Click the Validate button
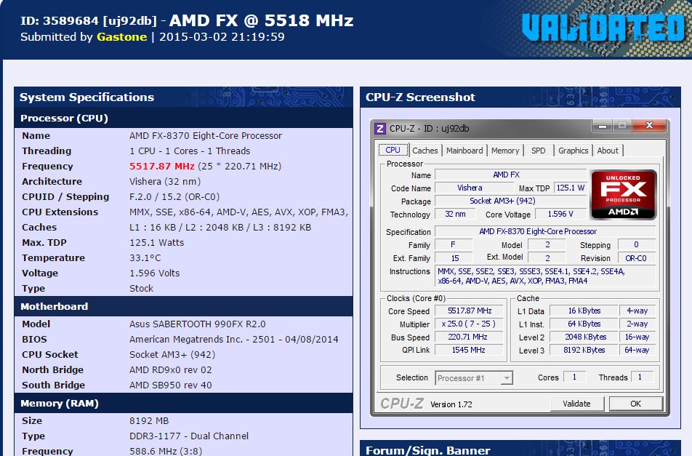Viewport: 692px width, 456px height. tap(576, 404)
